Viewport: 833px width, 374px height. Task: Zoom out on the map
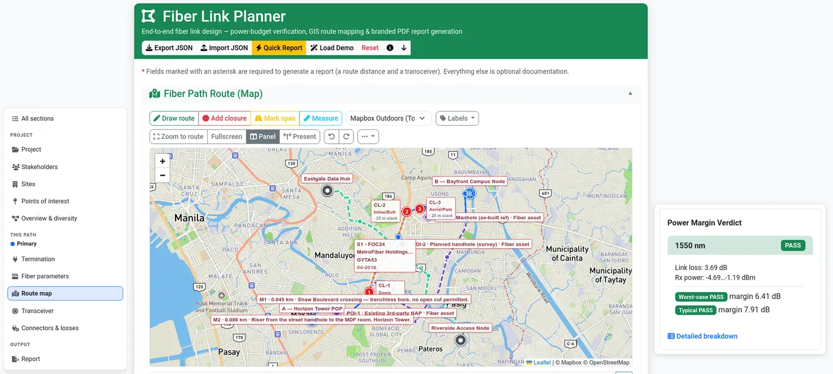point(162,175)
